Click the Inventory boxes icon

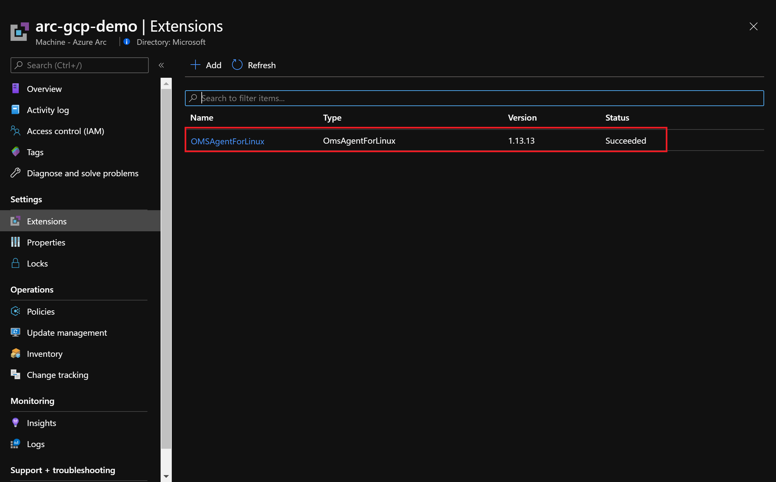(x=15, y=354)
